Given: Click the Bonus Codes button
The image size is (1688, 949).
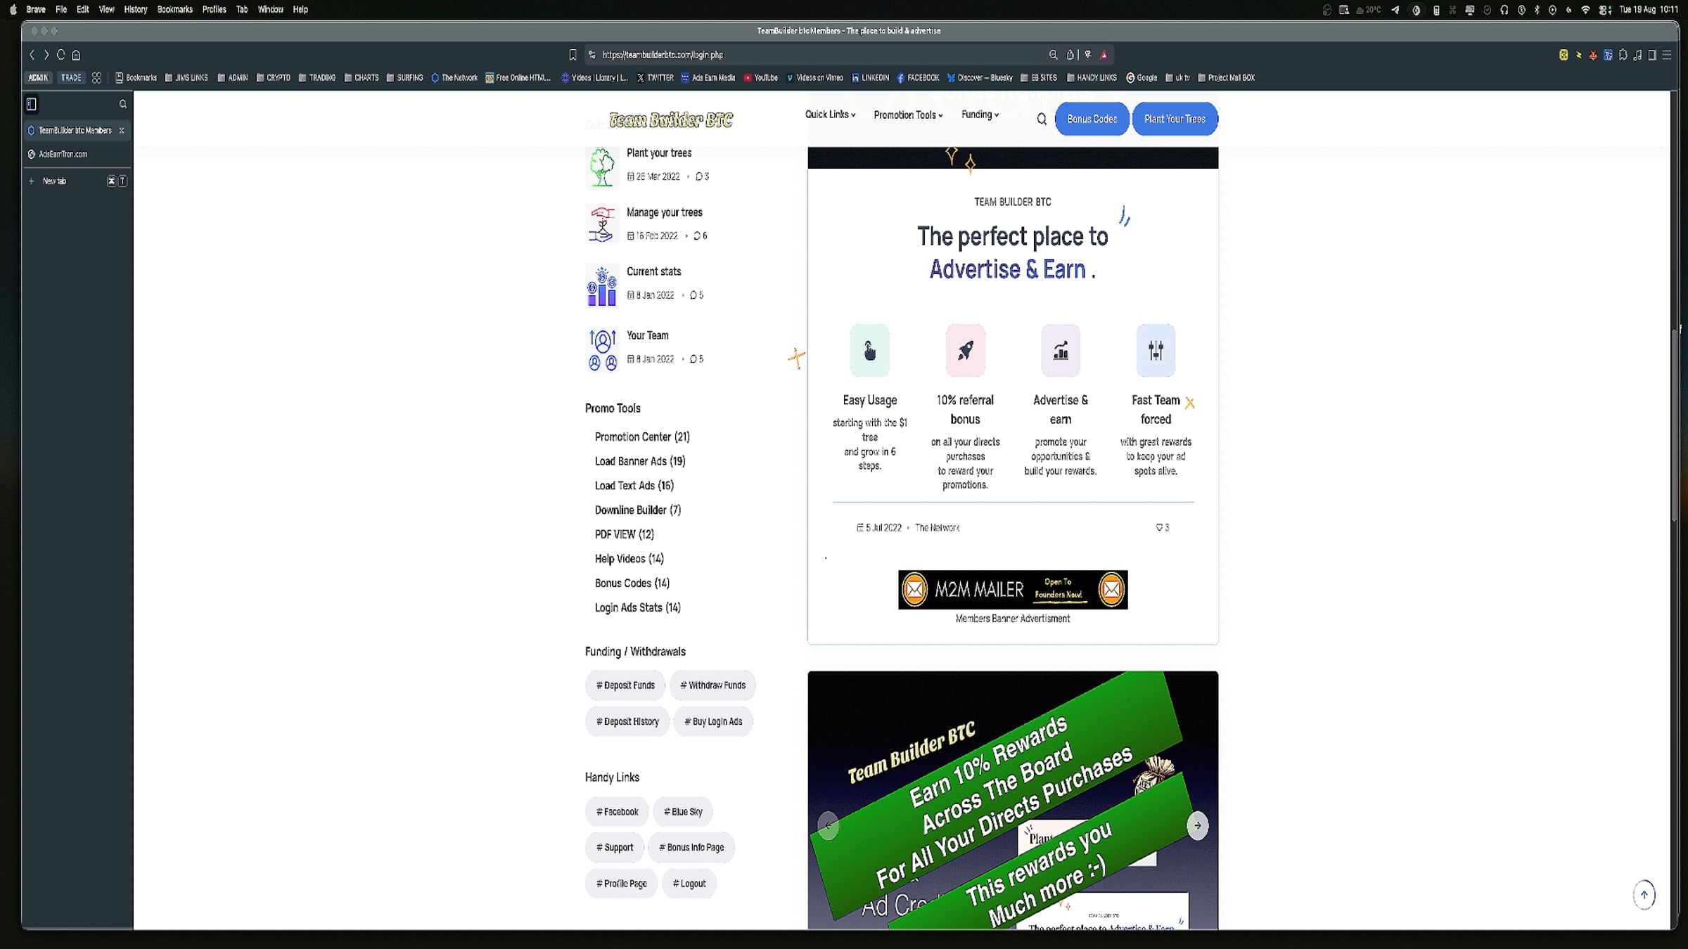Looking at the screenshot, I should [1092, 119].
